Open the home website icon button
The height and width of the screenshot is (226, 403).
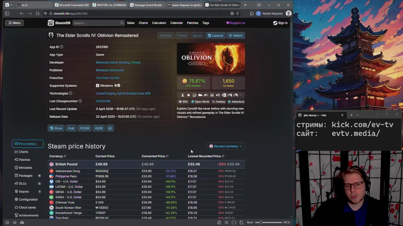[x=110, y=128]
